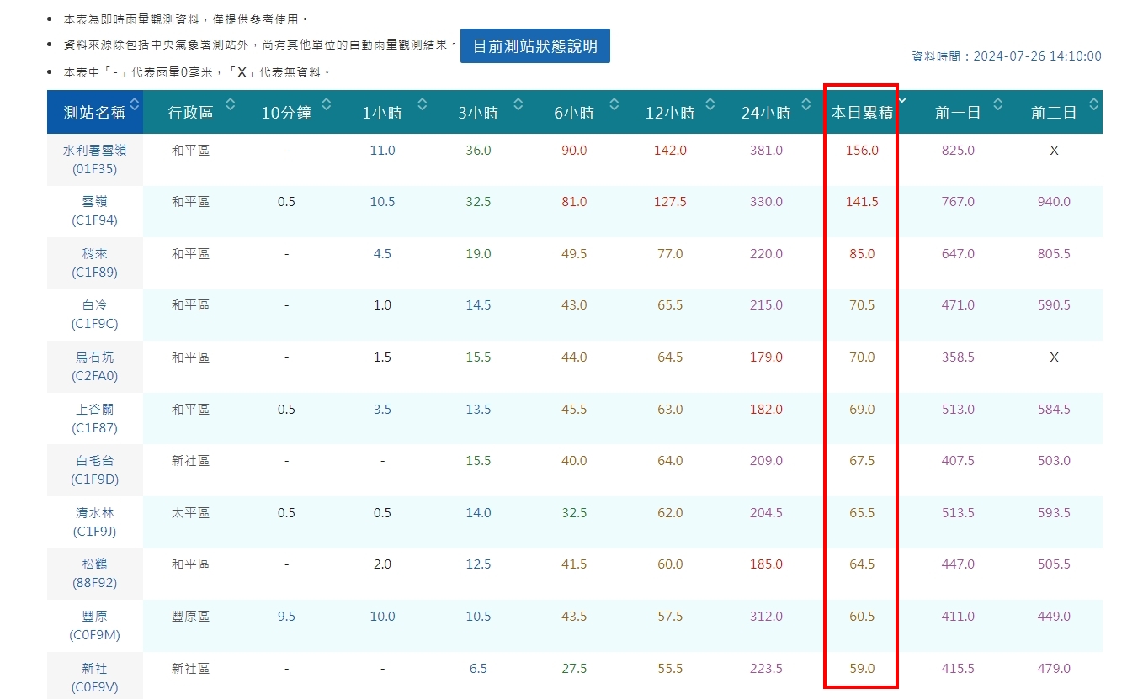1143x699 pixels.
Task: Open station 豐原 (C0F9M)
Action: click(94, 626)
